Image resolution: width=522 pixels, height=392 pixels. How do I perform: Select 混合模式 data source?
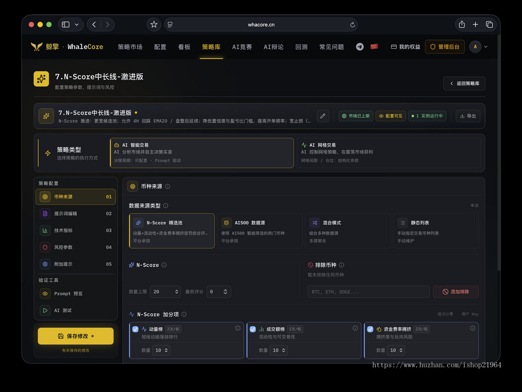pos(348,231)
